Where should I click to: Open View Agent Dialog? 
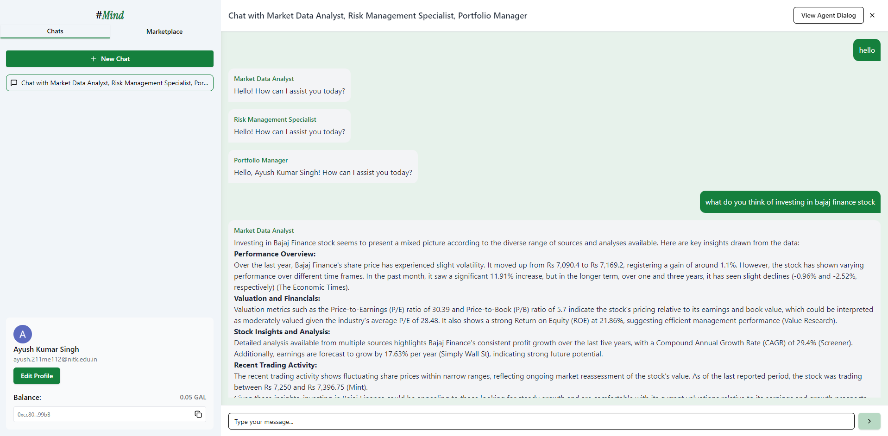tap(828, 15)
